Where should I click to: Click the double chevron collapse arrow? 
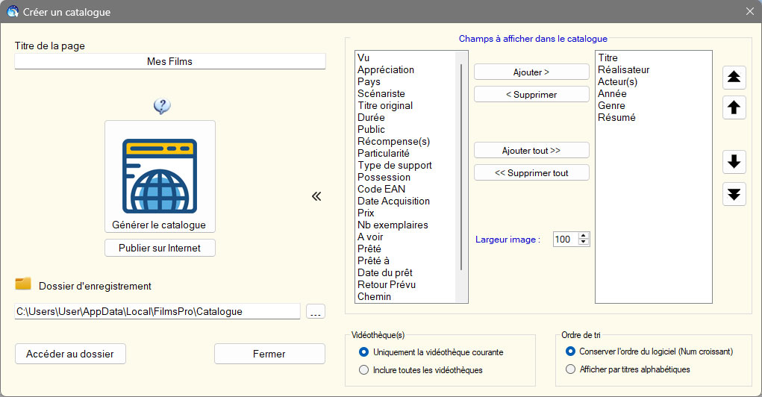click(316, 196)
